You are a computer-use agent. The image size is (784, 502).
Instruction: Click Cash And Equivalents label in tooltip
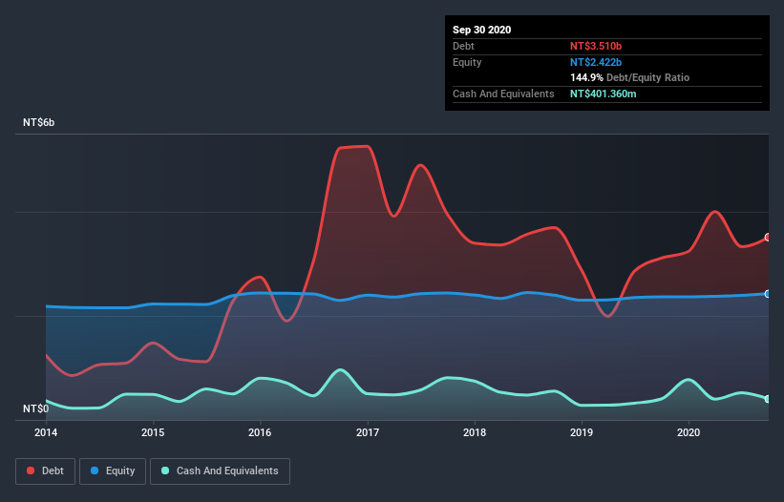[503, 94]
